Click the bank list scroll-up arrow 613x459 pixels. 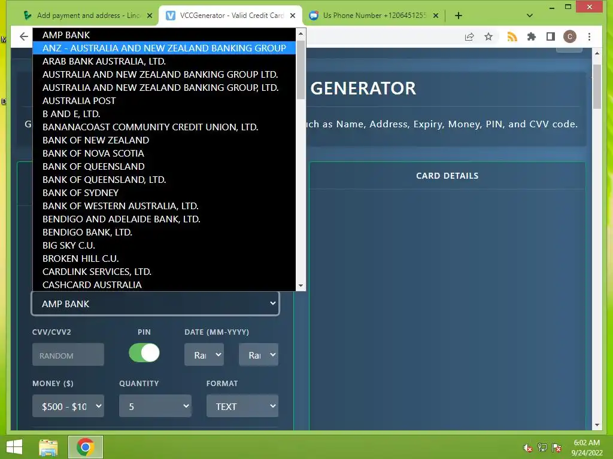301,33
